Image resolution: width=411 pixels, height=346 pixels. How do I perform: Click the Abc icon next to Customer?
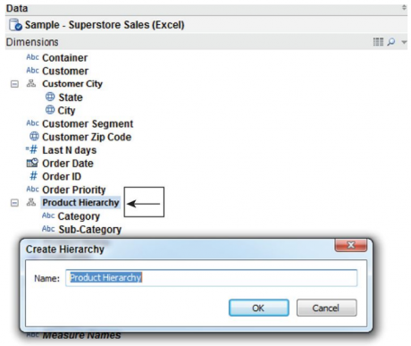pyautogui.click(x=32, y=71)
